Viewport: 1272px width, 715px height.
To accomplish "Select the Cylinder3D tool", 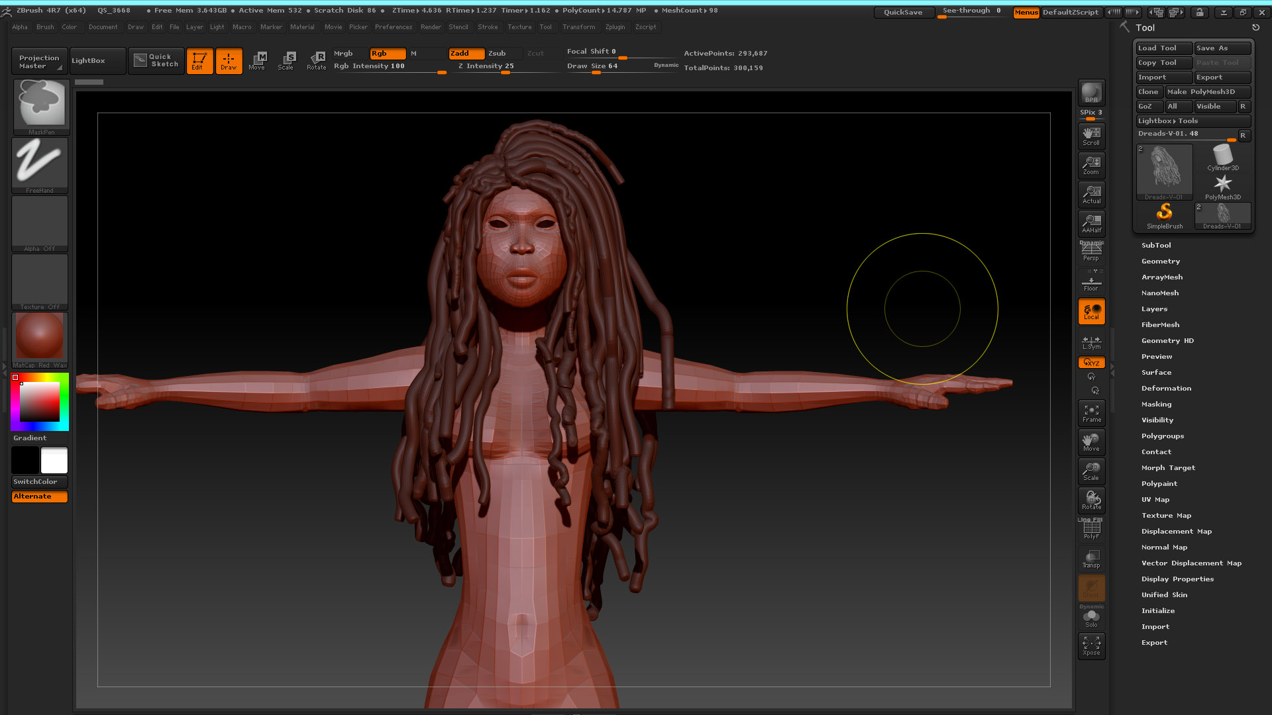I will (1222, 158).
